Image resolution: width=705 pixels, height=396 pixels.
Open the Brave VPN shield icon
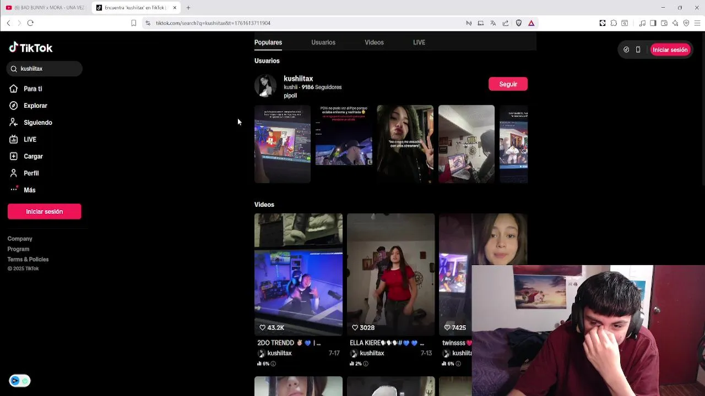pyautogui.click(x=686, y=23)
